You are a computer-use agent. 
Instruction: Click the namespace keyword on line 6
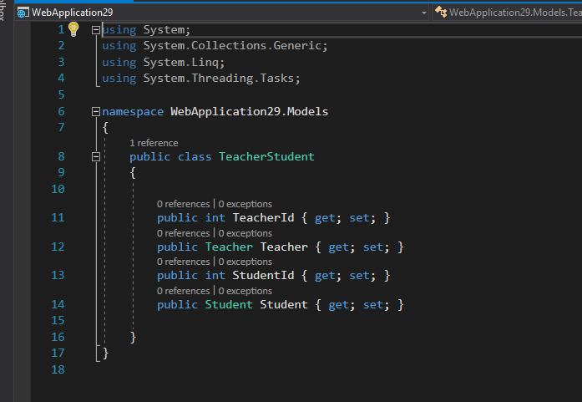pos(133,112)
